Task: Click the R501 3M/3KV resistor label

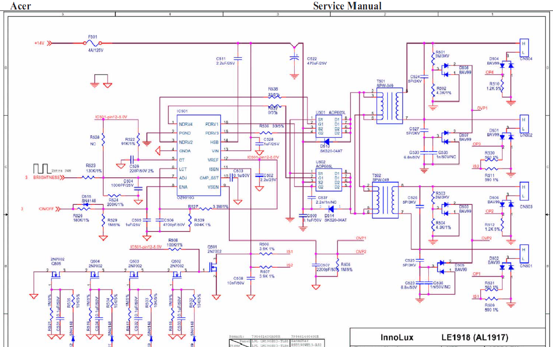Action: point(442,54)
